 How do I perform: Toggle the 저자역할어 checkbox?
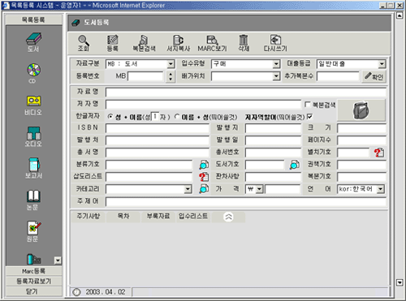click(x=309, y=117)
